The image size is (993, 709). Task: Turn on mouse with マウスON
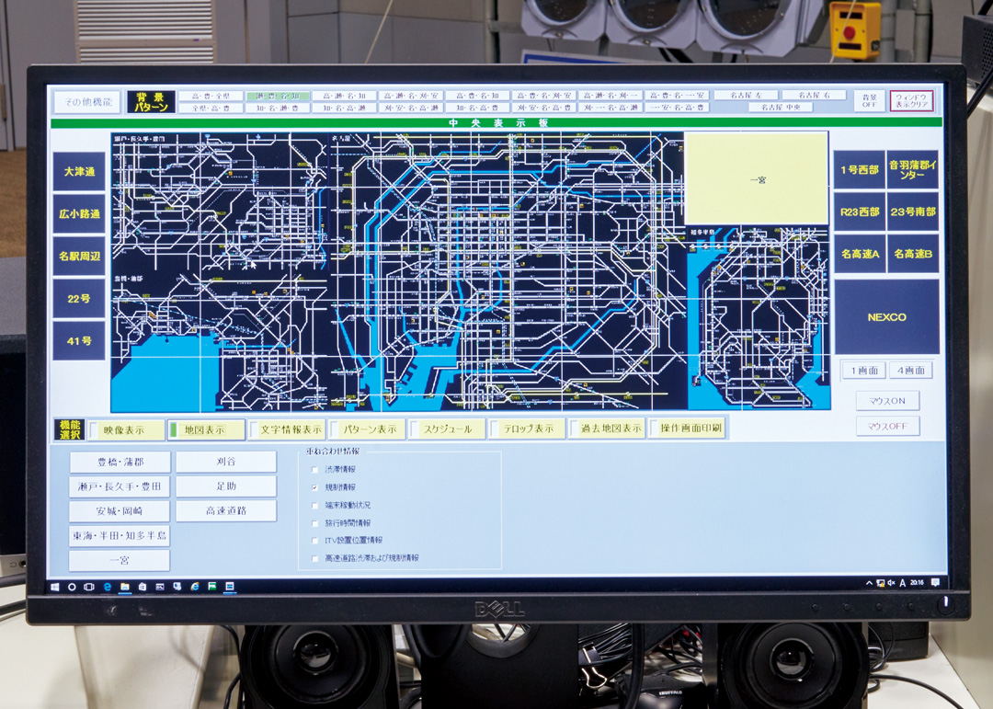(886, 401)
